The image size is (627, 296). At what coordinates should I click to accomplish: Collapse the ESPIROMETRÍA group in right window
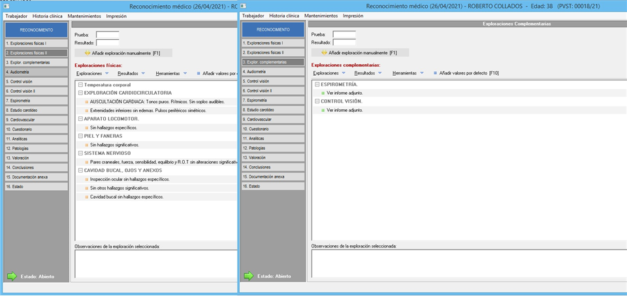click(317, 85)
